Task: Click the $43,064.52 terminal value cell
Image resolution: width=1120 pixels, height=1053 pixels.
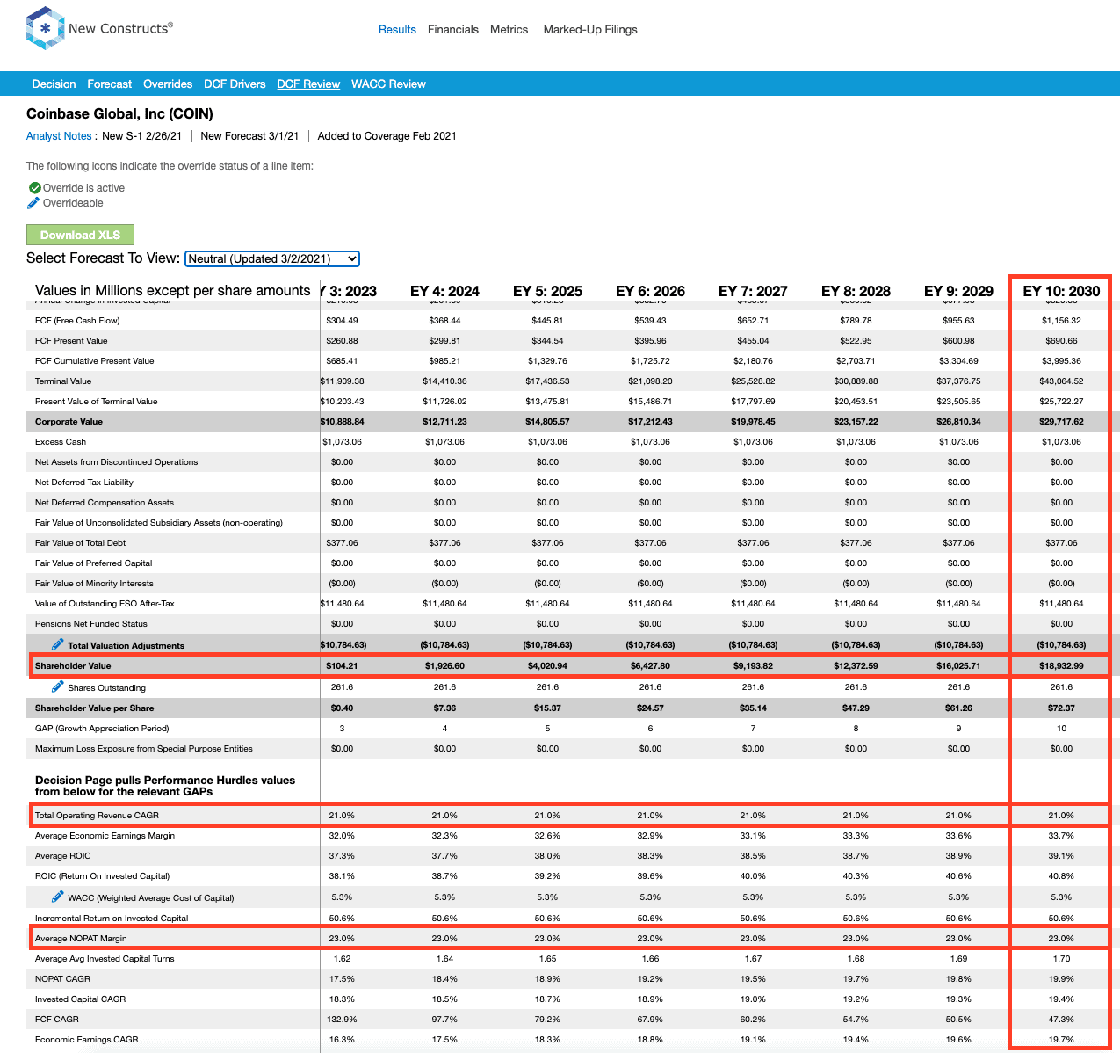Action: [1061, 381]
